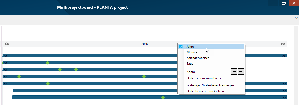Click right double-arrow on the first project bar
The height and width of the screenshot is (105, 299).
pos(284,56)
